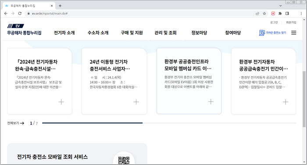Expand the 24년 이동형 전기차 충전서비스 card plus icon

[x=136, y=102]
